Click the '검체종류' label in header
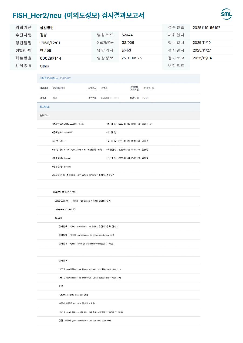The width and height of the screenshot is (243, 343). click(x=23, y=66)
